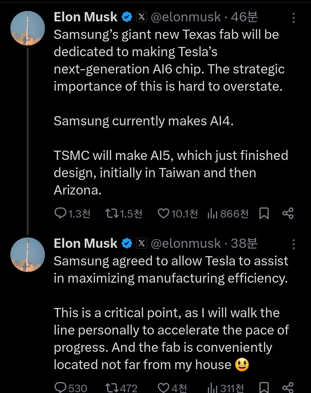Screen dimensions: 311x393
Task: Open Elon Musk avatar on second tweet
Action: click(28, 255)
